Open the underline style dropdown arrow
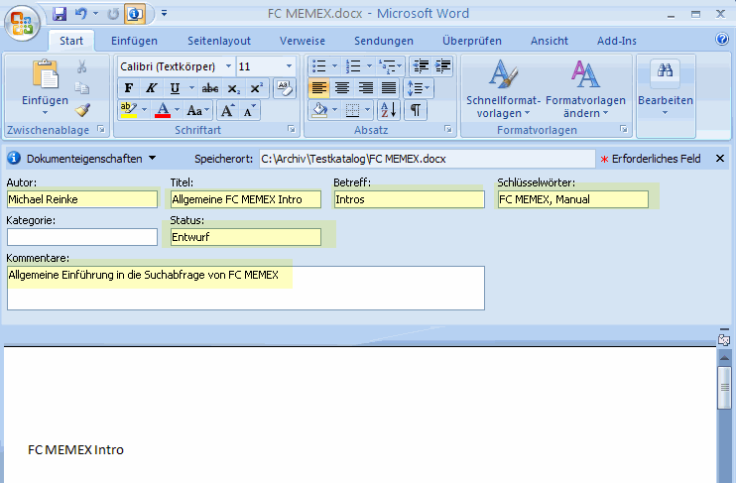Screen dimensions: 736x483 click(x=191, y=88)
